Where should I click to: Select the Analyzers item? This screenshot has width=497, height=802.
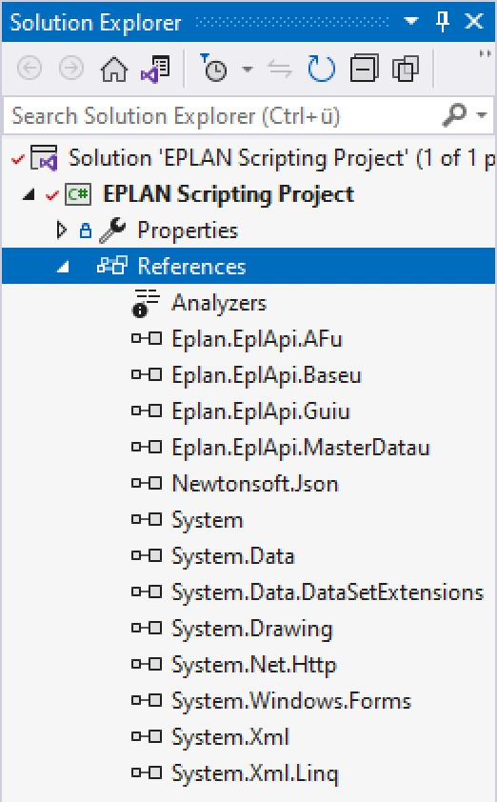point(219,303)
